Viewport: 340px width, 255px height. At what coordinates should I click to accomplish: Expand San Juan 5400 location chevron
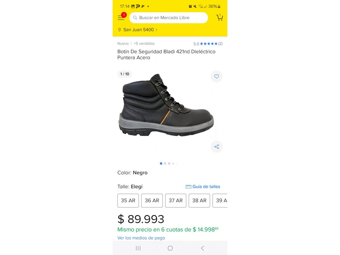[x=156, y=30]
